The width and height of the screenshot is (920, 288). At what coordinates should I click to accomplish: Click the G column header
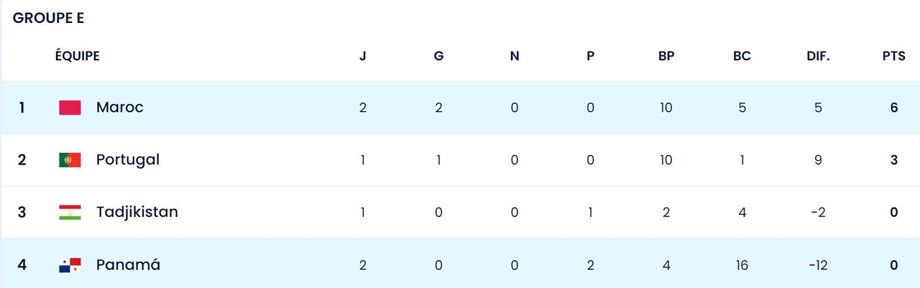[x=438, y=56]
